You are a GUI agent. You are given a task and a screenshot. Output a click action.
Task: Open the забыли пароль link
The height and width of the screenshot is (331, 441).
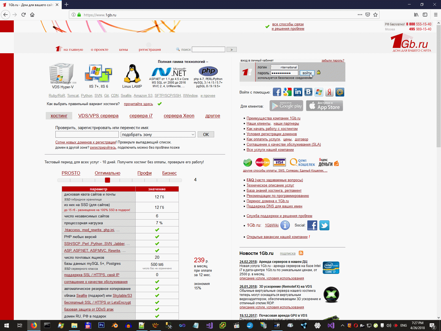point(333,60)
